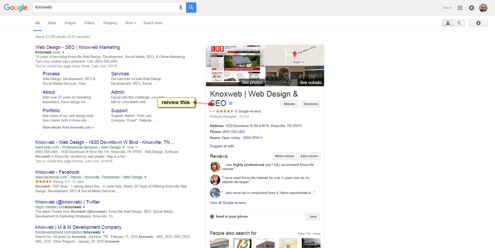Click 6 Google reviews link
Image resolution: width=495 pixels, height=248 pixels.
248,111
